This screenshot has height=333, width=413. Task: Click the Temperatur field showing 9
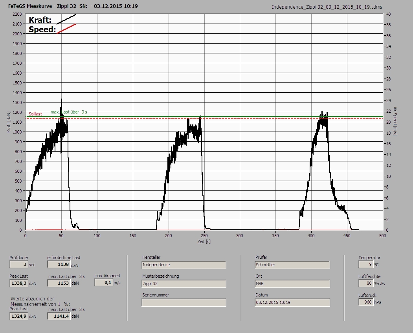tap(365, 264)
